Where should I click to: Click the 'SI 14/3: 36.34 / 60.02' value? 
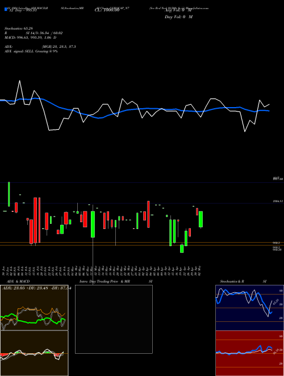click(x=44, y=33)
